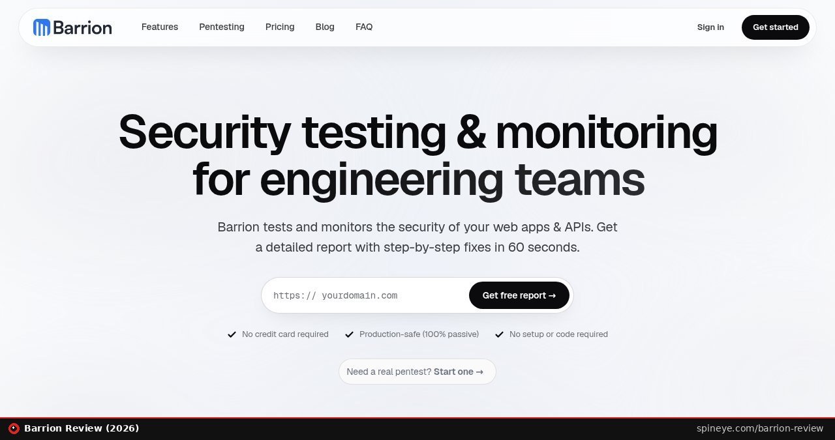Focus the yourdomain.com URL input field

(365, 295)
